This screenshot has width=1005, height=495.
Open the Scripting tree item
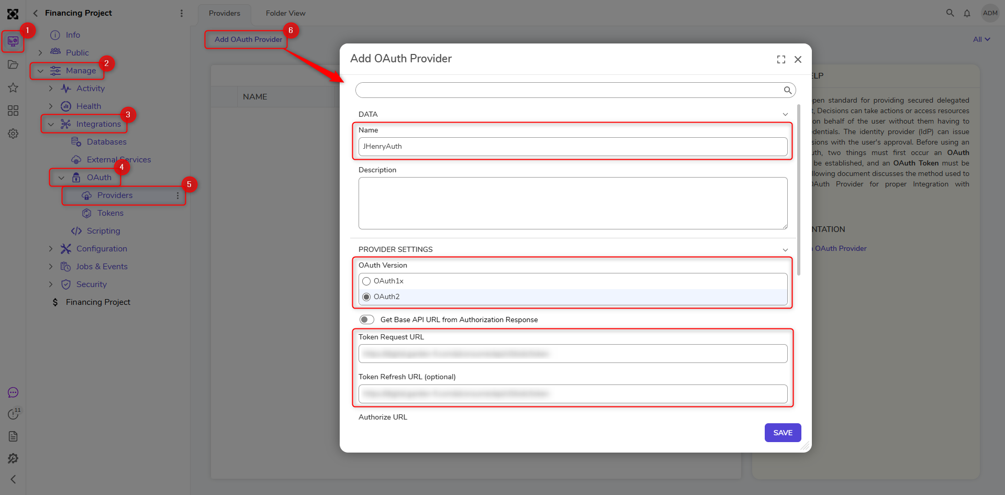(103, 231)
